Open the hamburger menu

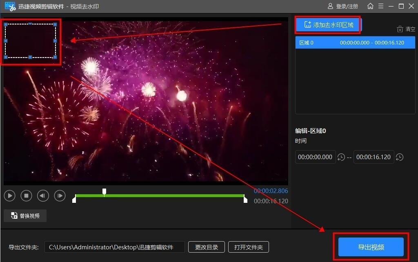click(x=381, y=6)
